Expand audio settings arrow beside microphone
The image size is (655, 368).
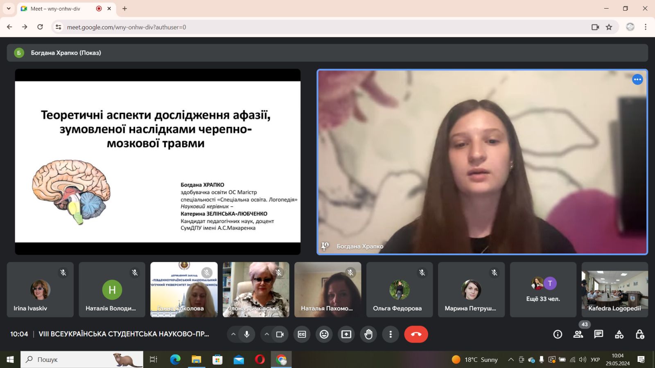[x=233, y=334]
